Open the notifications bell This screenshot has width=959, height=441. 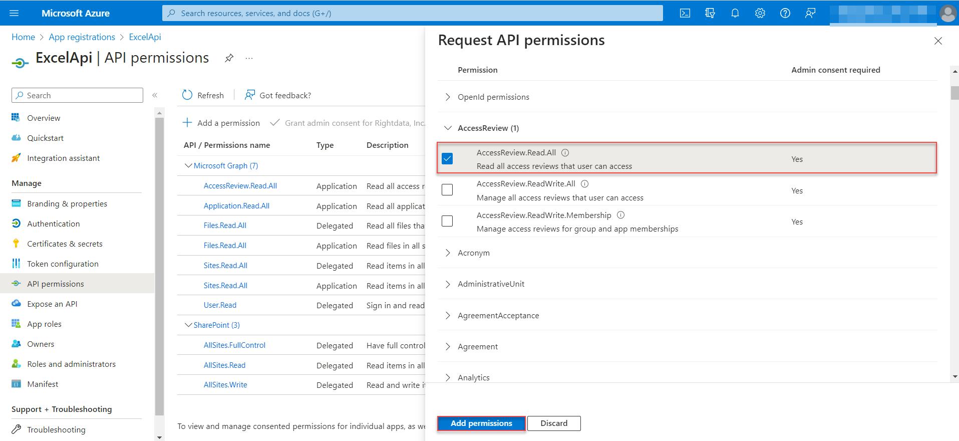tap(735, 14)
